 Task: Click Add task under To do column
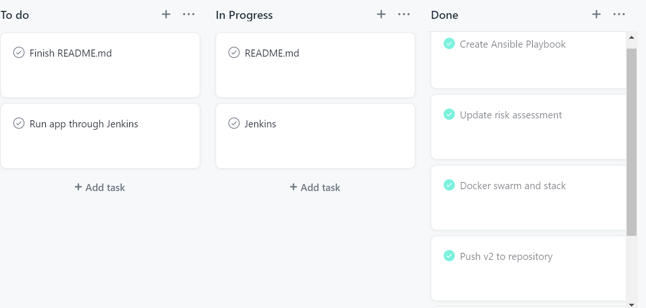100,187
